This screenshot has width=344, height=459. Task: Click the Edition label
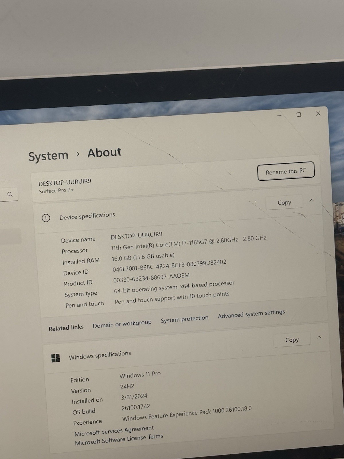tap(80, 380)
